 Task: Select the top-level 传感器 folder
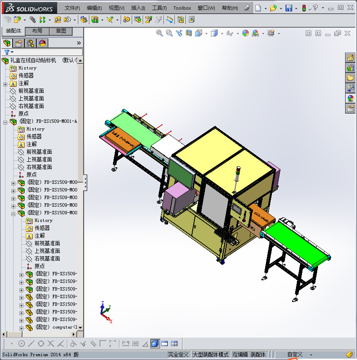26,75
